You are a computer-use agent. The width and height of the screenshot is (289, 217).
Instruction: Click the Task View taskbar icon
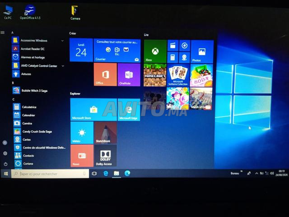pyautogui.click(x=94, y=174)
